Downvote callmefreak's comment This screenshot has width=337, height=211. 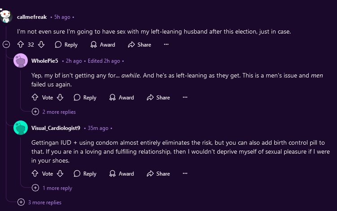tap(41, 44)
